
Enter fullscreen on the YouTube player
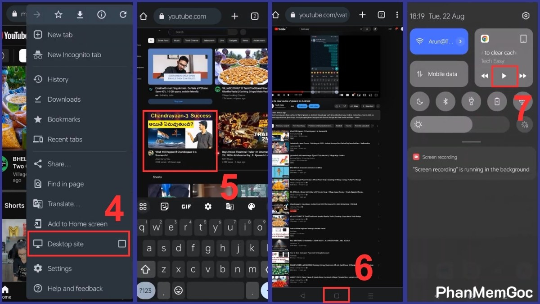(x=376, y=95)
